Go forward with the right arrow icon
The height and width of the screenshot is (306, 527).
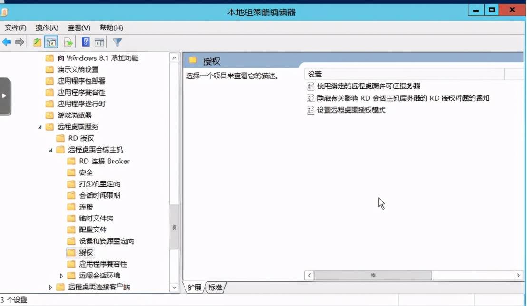[x=20, y=42]
